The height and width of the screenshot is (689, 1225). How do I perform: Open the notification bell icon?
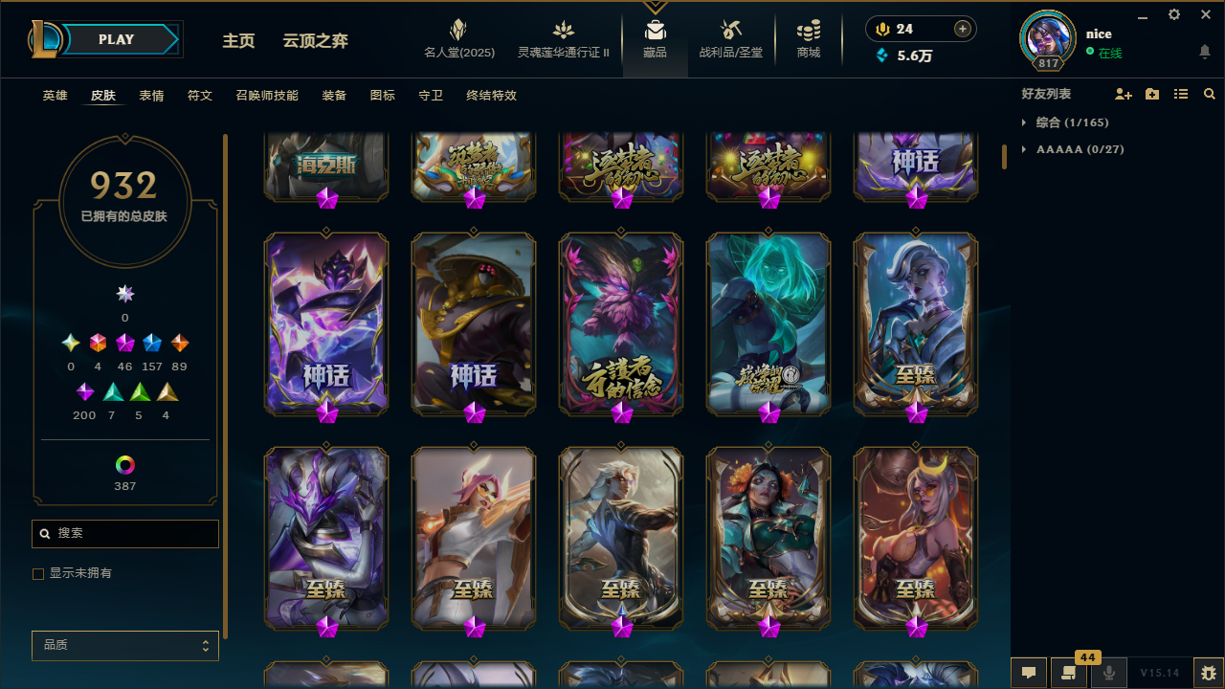pos(1205,52)
